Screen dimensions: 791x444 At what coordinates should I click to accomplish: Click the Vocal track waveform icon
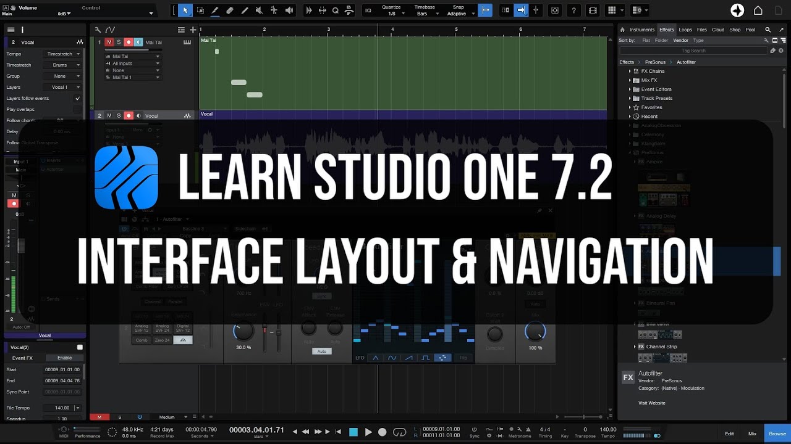tap(187, 116)
